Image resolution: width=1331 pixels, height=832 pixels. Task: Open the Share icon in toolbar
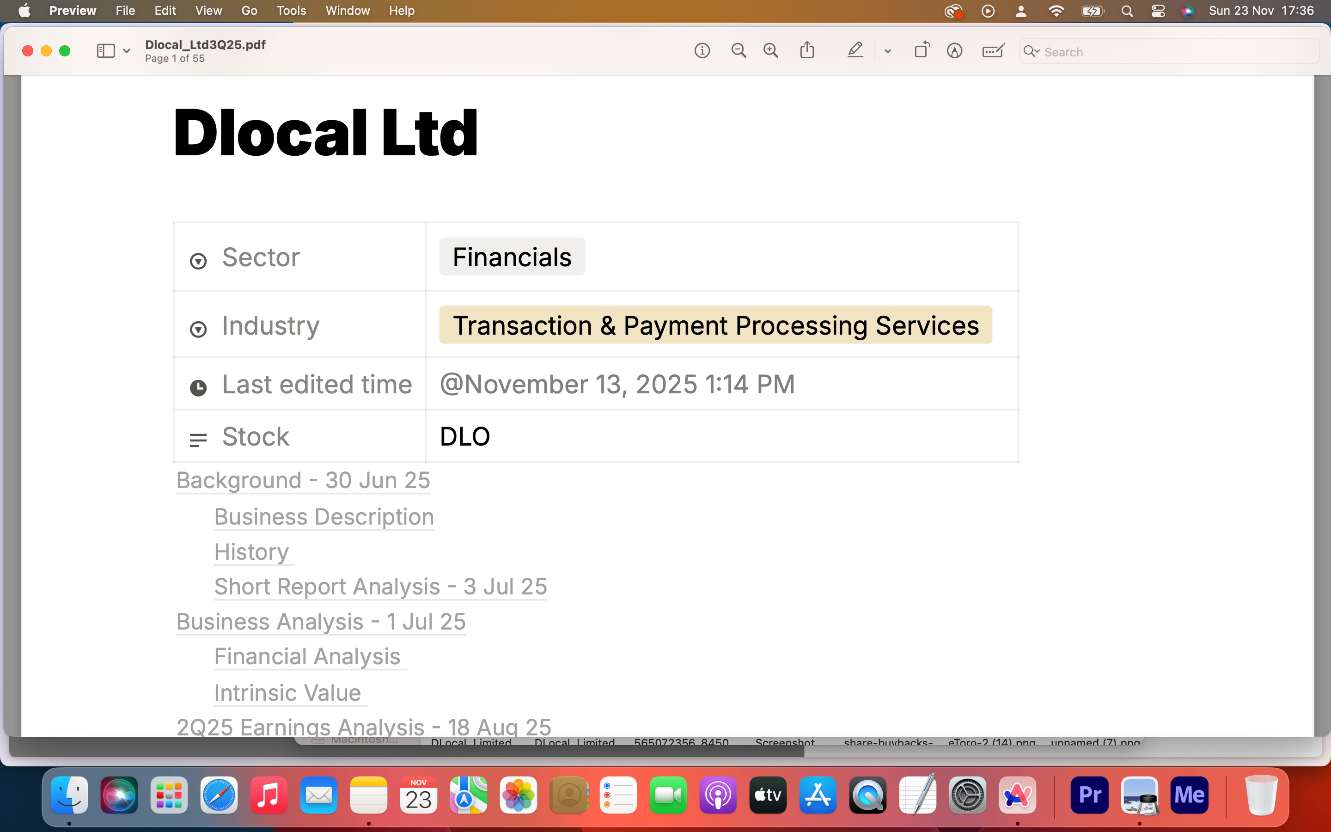coord(807,50)
